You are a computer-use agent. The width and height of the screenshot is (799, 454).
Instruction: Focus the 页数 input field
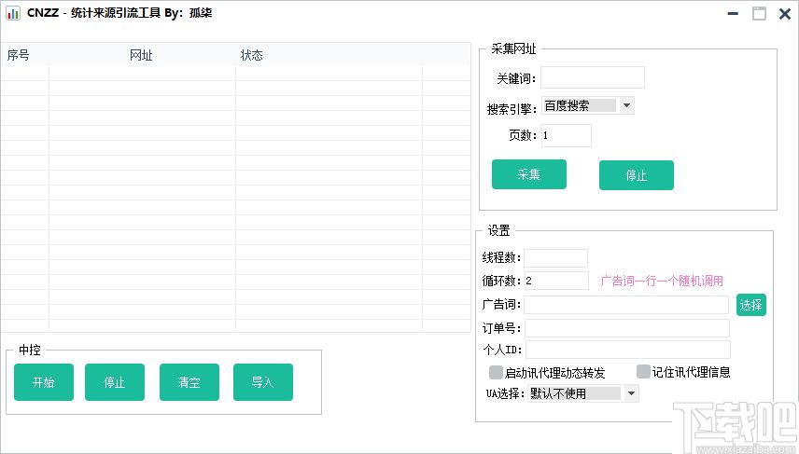tap(567, 135)
